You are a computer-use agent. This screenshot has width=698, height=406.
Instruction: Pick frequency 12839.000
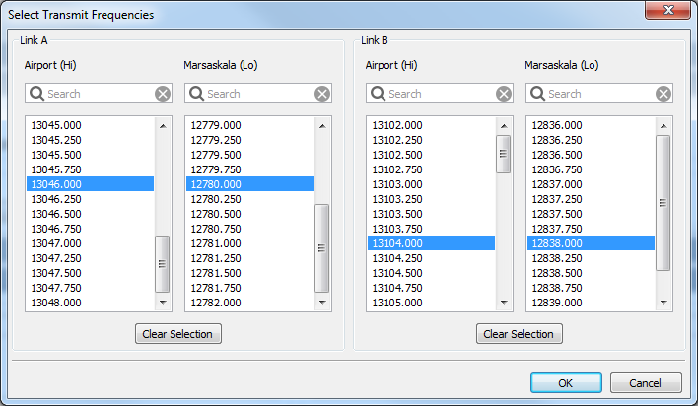[592, 303]
